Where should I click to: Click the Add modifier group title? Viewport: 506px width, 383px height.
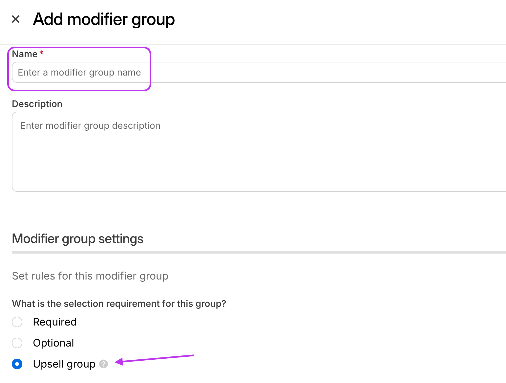point(104,19)
